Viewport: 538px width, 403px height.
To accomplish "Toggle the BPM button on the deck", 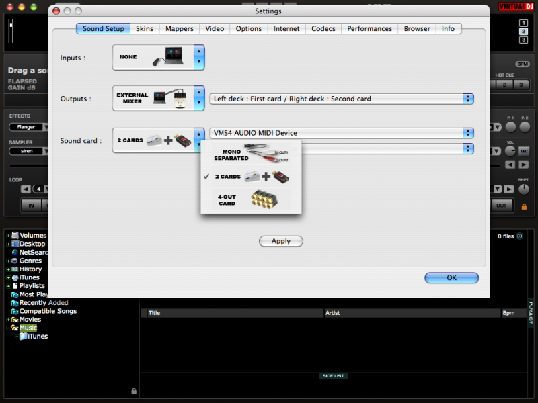I will [523, 64].
